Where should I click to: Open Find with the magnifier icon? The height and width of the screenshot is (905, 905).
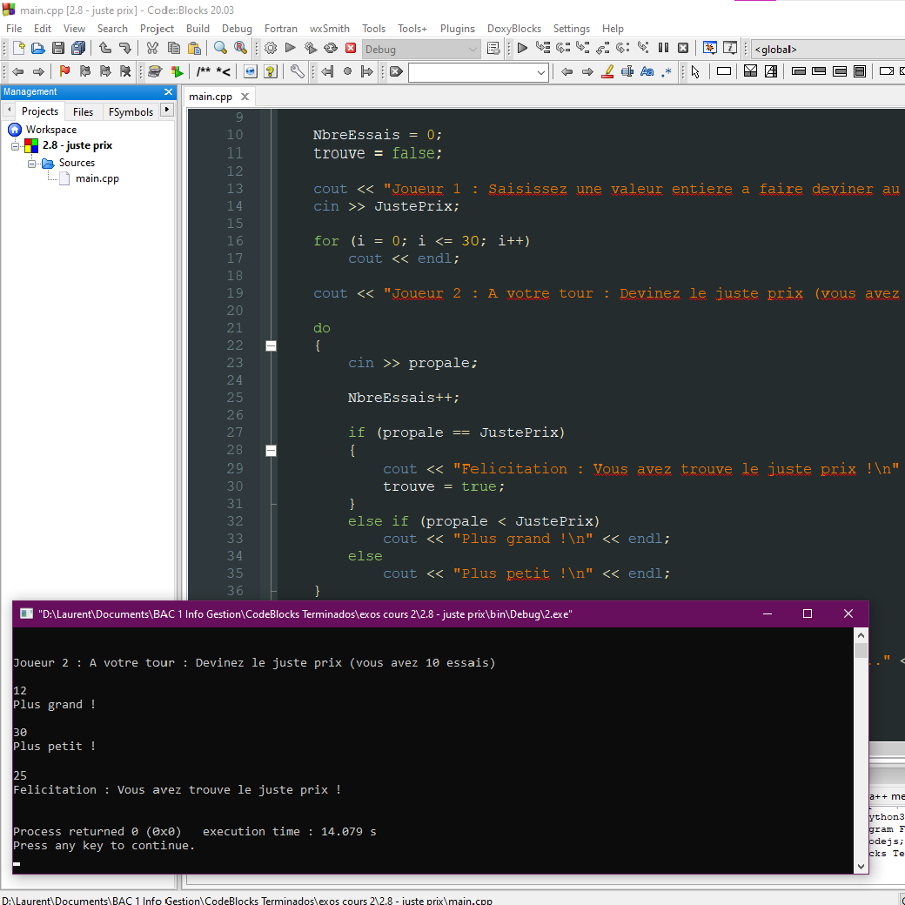218,48
